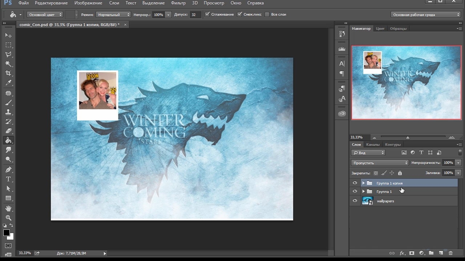This screenshot has width=465, height=261.
Task: Create a new layer
Action: click(441, 253)
